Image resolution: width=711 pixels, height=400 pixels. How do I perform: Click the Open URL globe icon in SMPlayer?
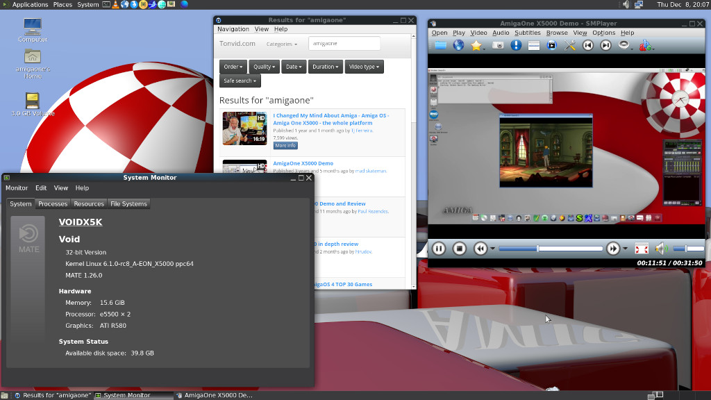(458, 45)
